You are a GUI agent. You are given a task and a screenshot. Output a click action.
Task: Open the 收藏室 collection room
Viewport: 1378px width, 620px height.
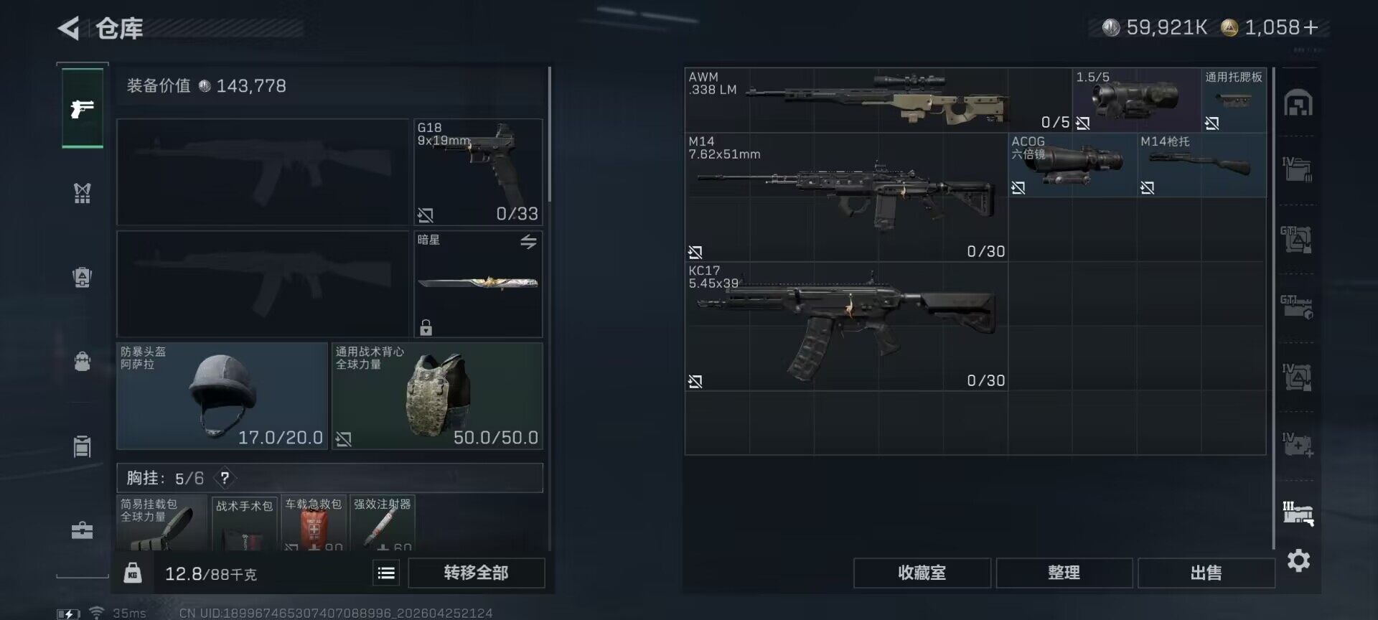click(x=922, y=573)
